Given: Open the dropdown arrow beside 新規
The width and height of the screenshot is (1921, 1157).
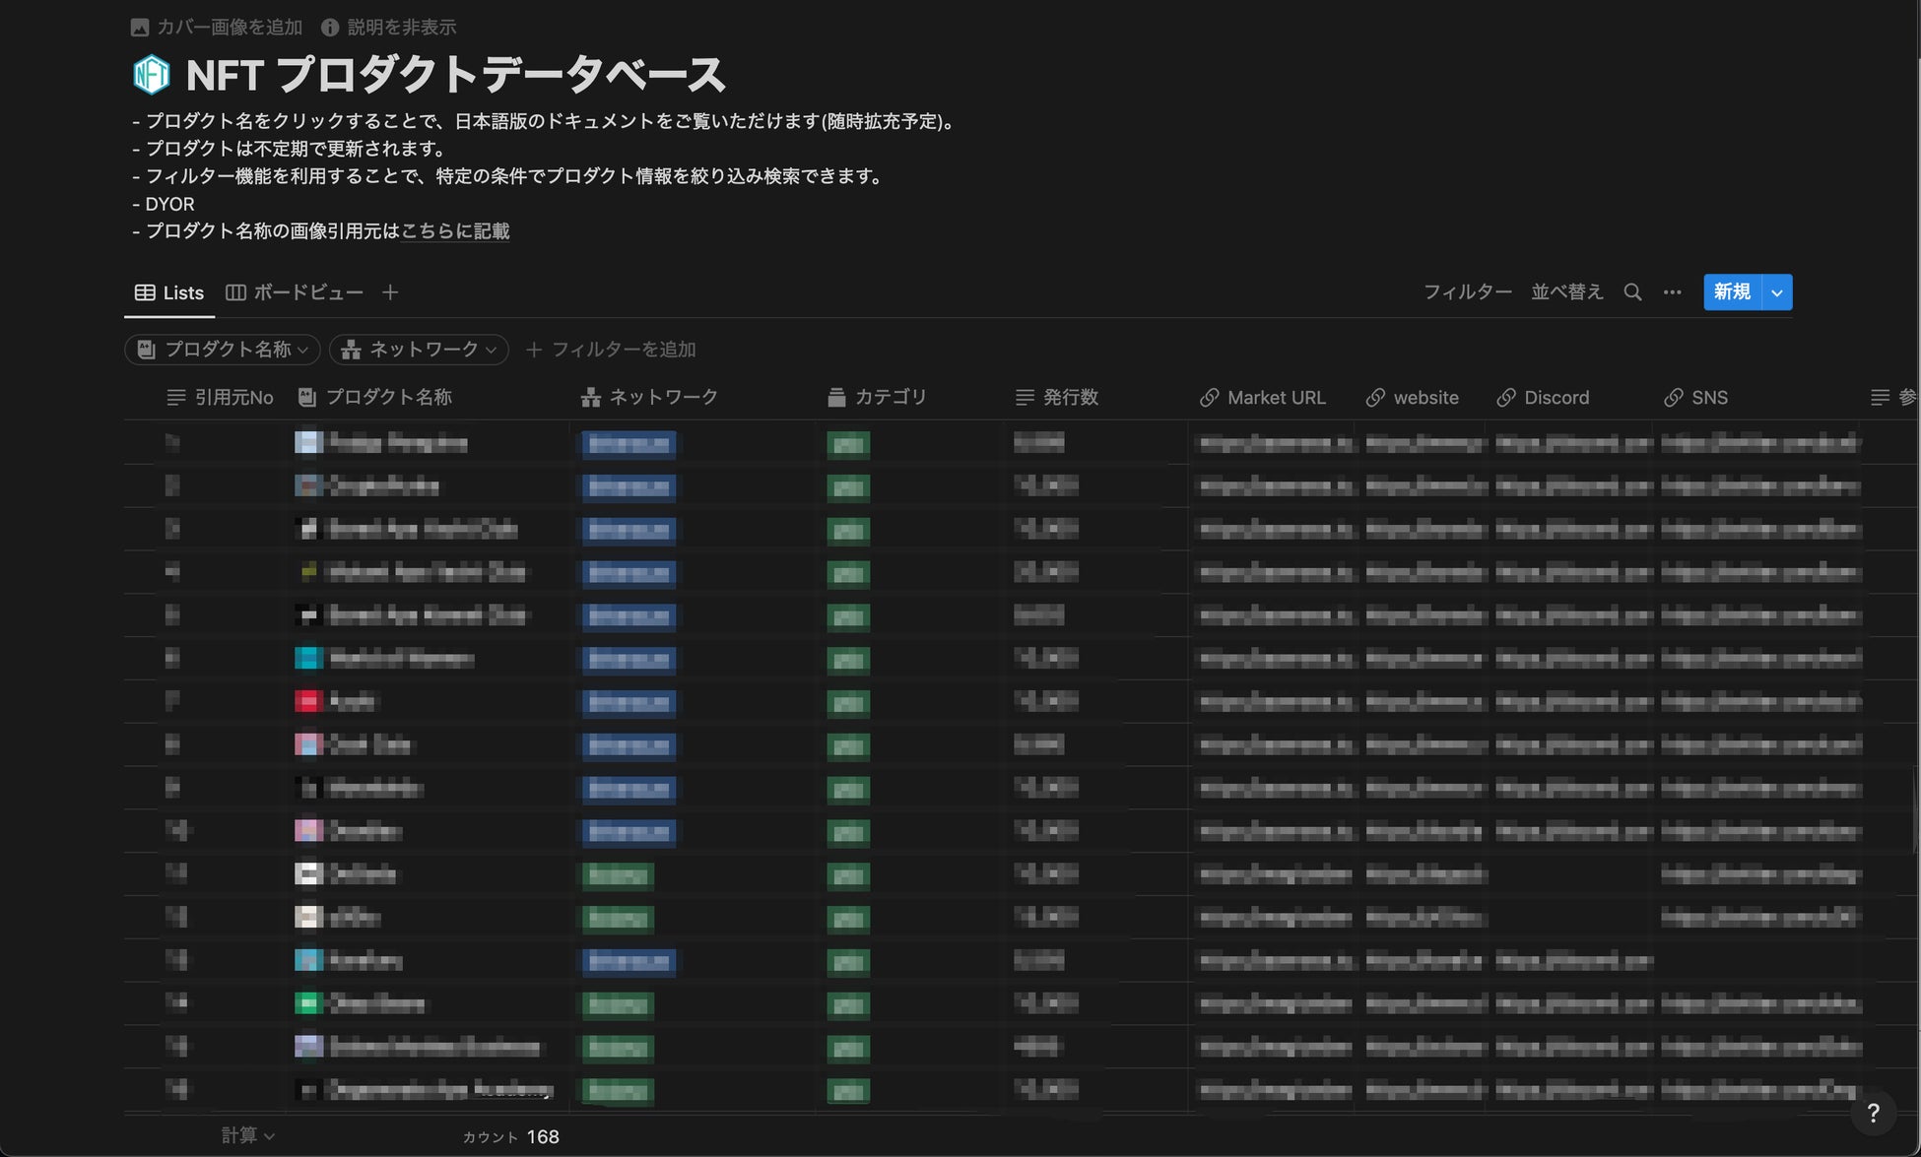Looking at the screenshot, I should 1776,292.
